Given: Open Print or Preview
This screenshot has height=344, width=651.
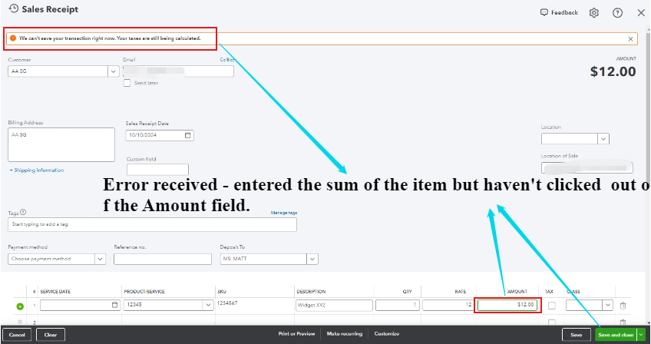Looking at the screenshot, I should [296, 333].
